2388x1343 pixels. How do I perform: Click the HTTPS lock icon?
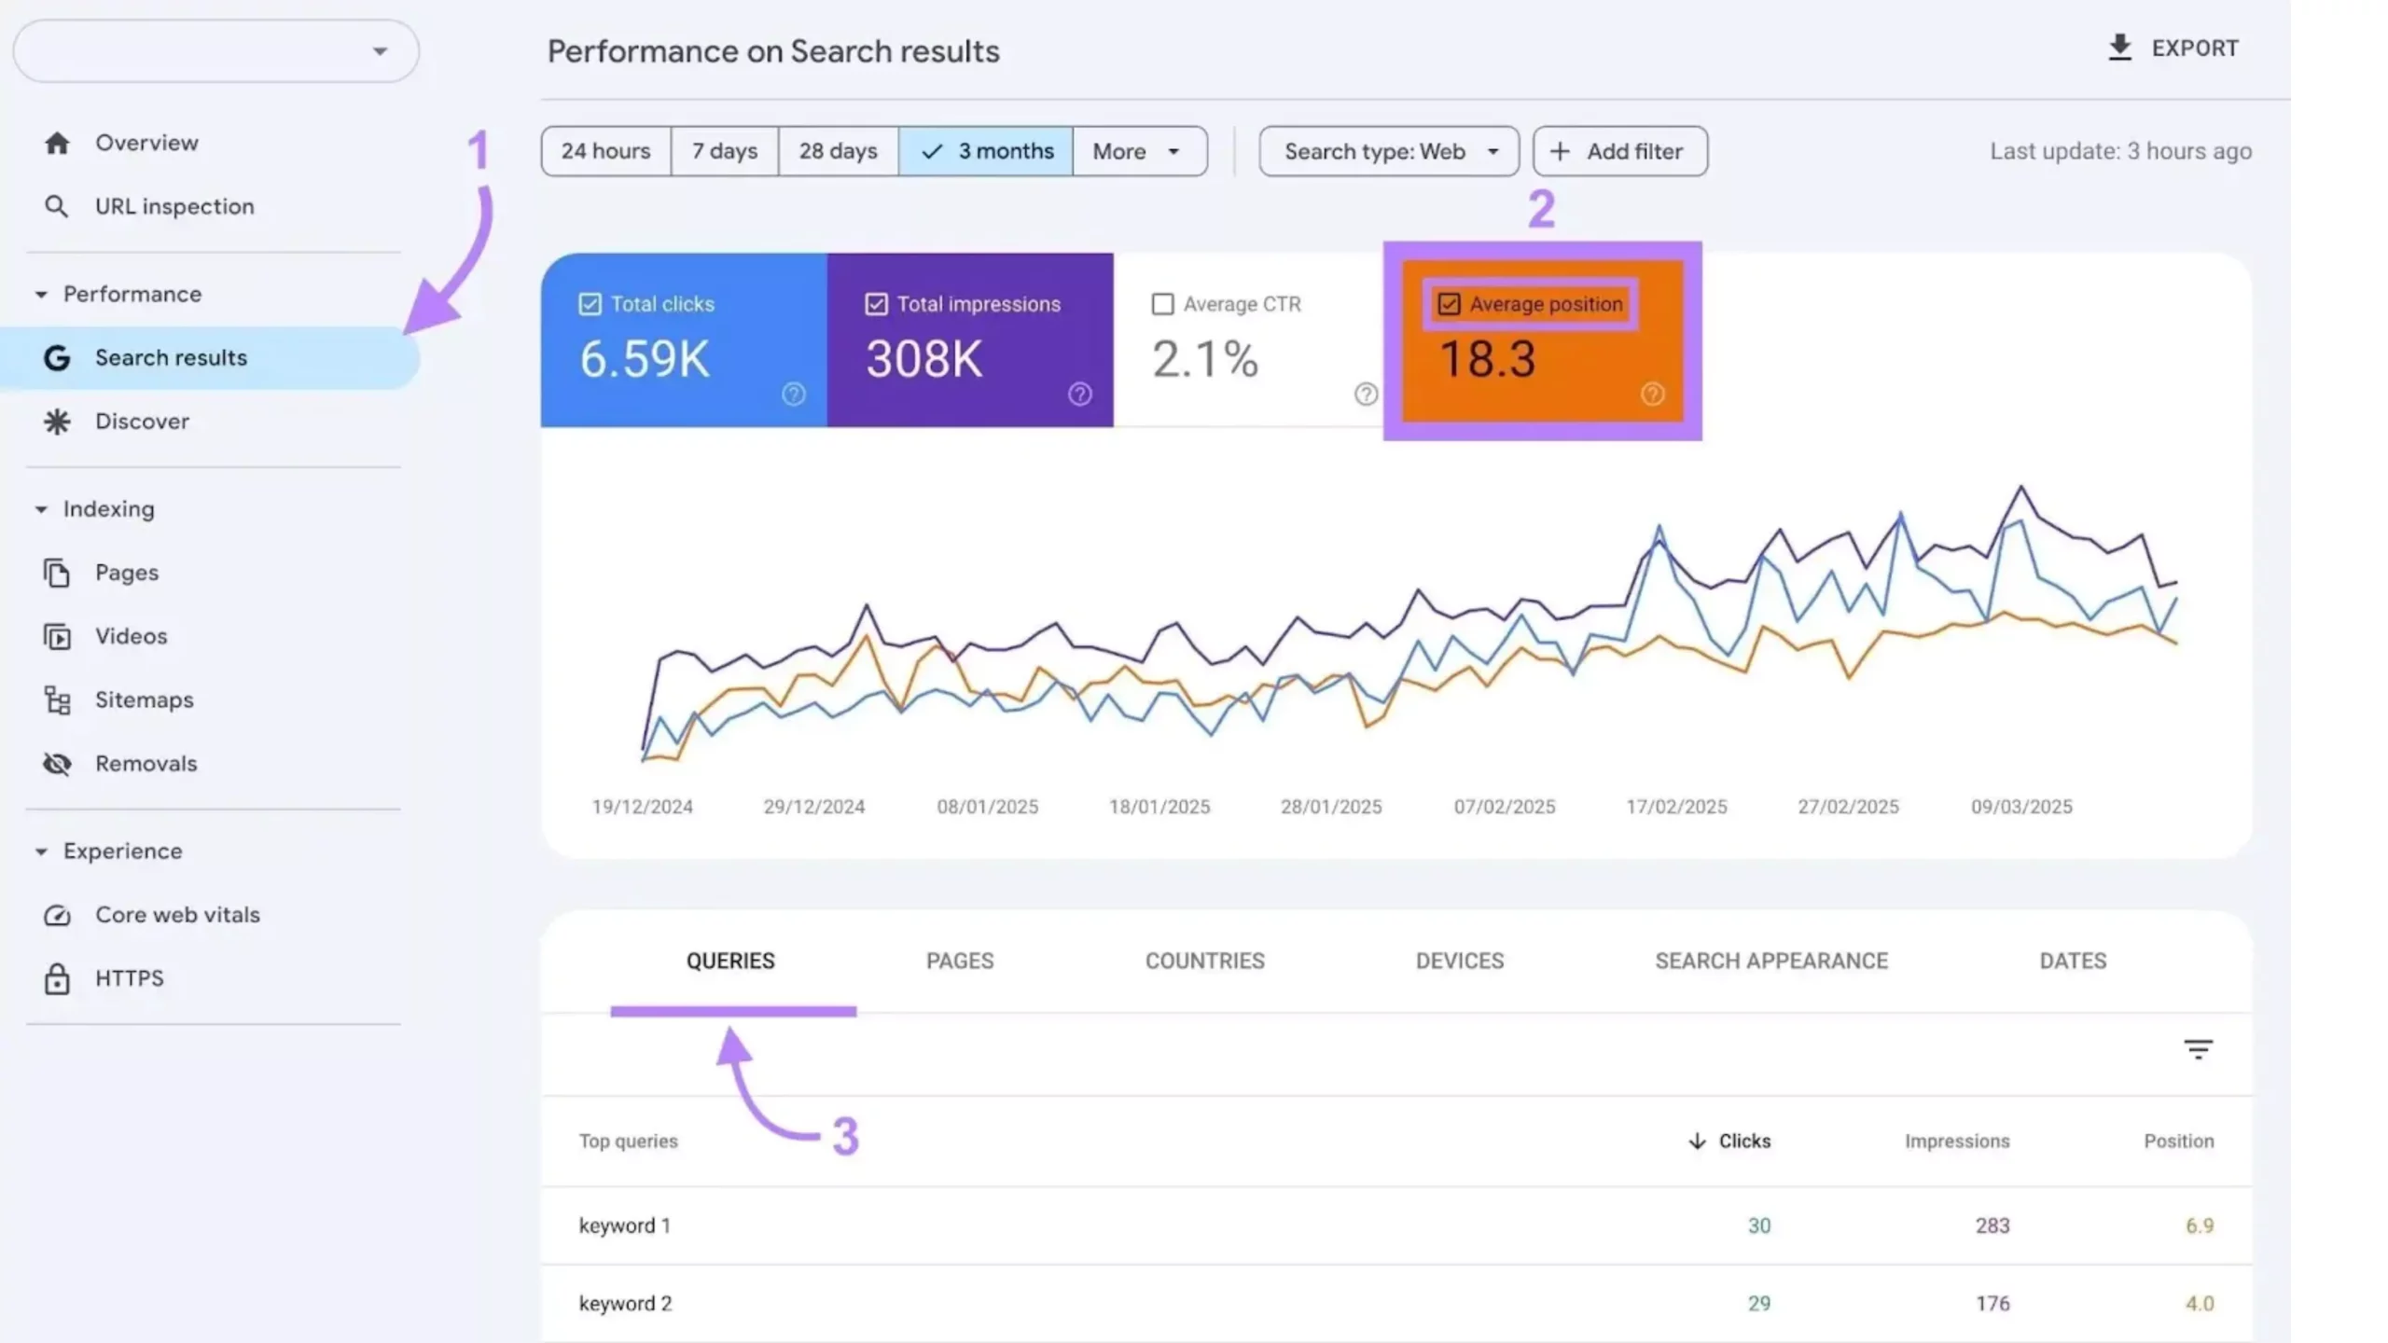(57, 978)
